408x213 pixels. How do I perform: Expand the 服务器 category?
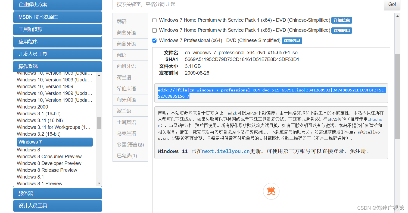point(58,193)
